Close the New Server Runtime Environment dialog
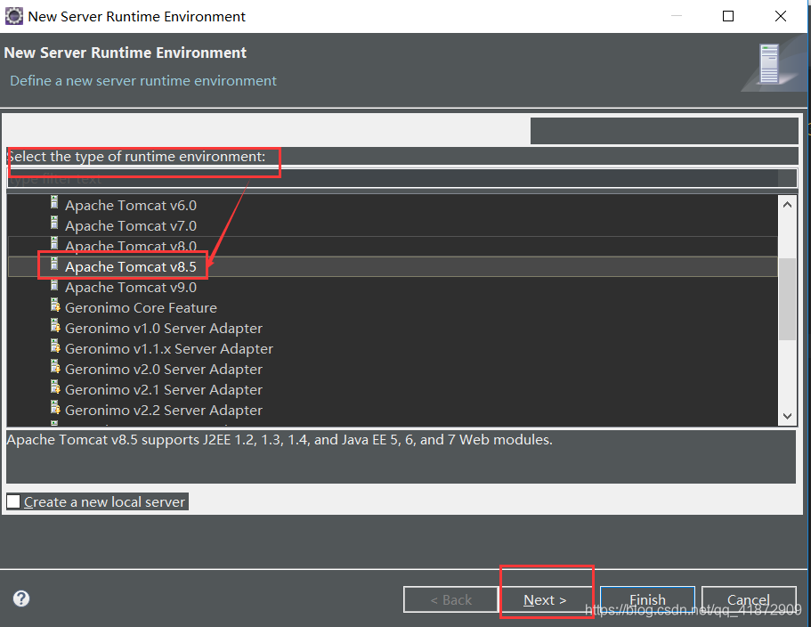The width and height of the screenshot is (811, 627). (x=781, y=16)
